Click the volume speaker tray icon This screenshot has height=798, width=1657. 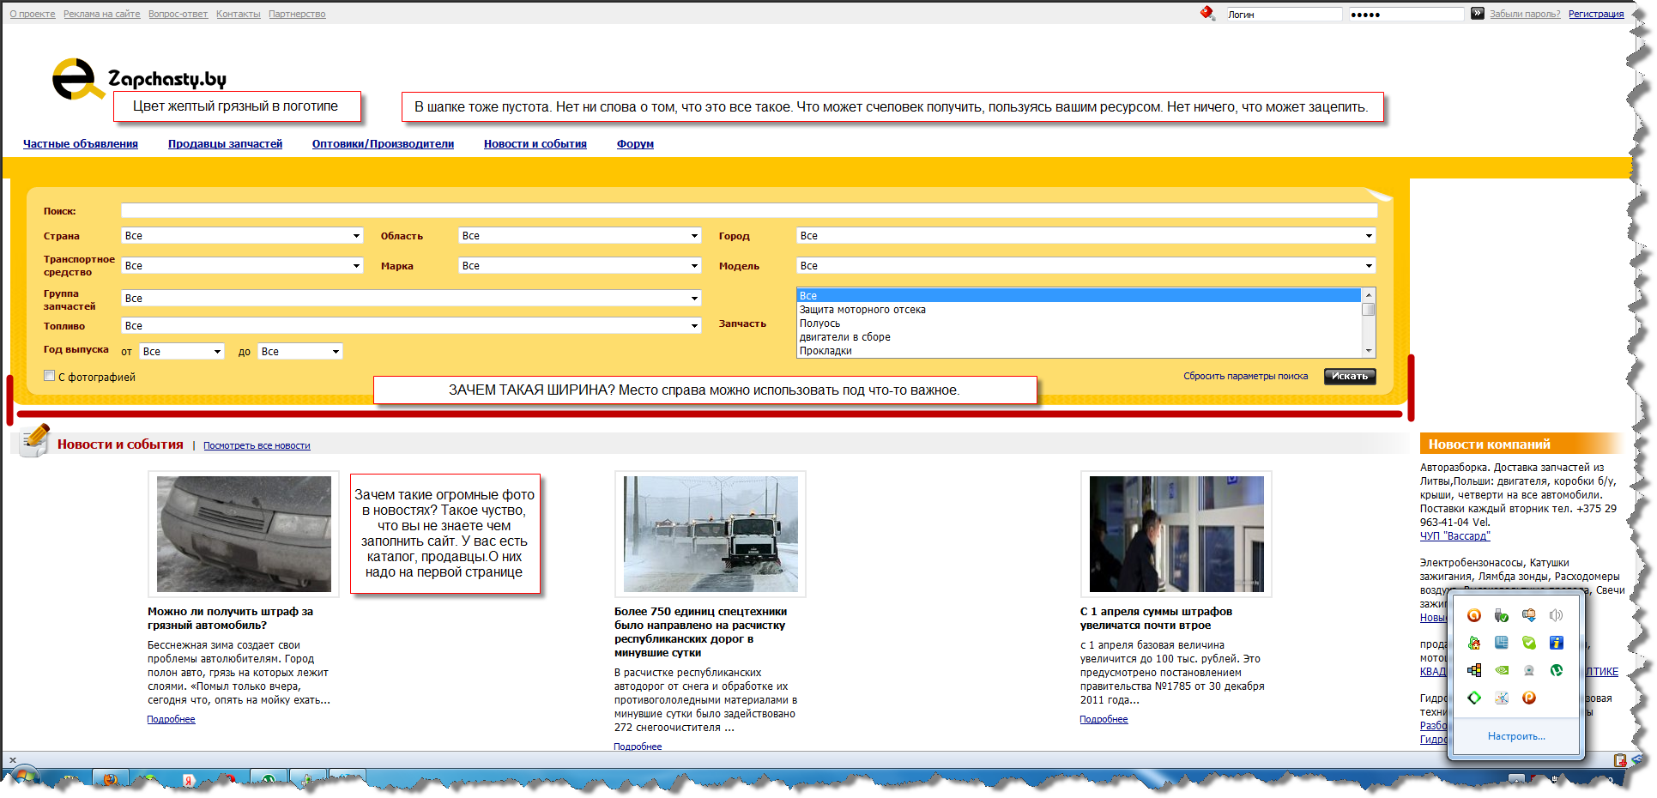[1556, 615]
